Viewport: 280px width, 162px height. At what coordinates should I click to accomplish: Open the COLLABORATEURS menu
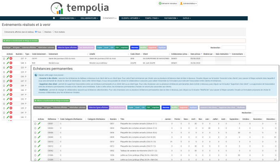[x=89, y=18]
